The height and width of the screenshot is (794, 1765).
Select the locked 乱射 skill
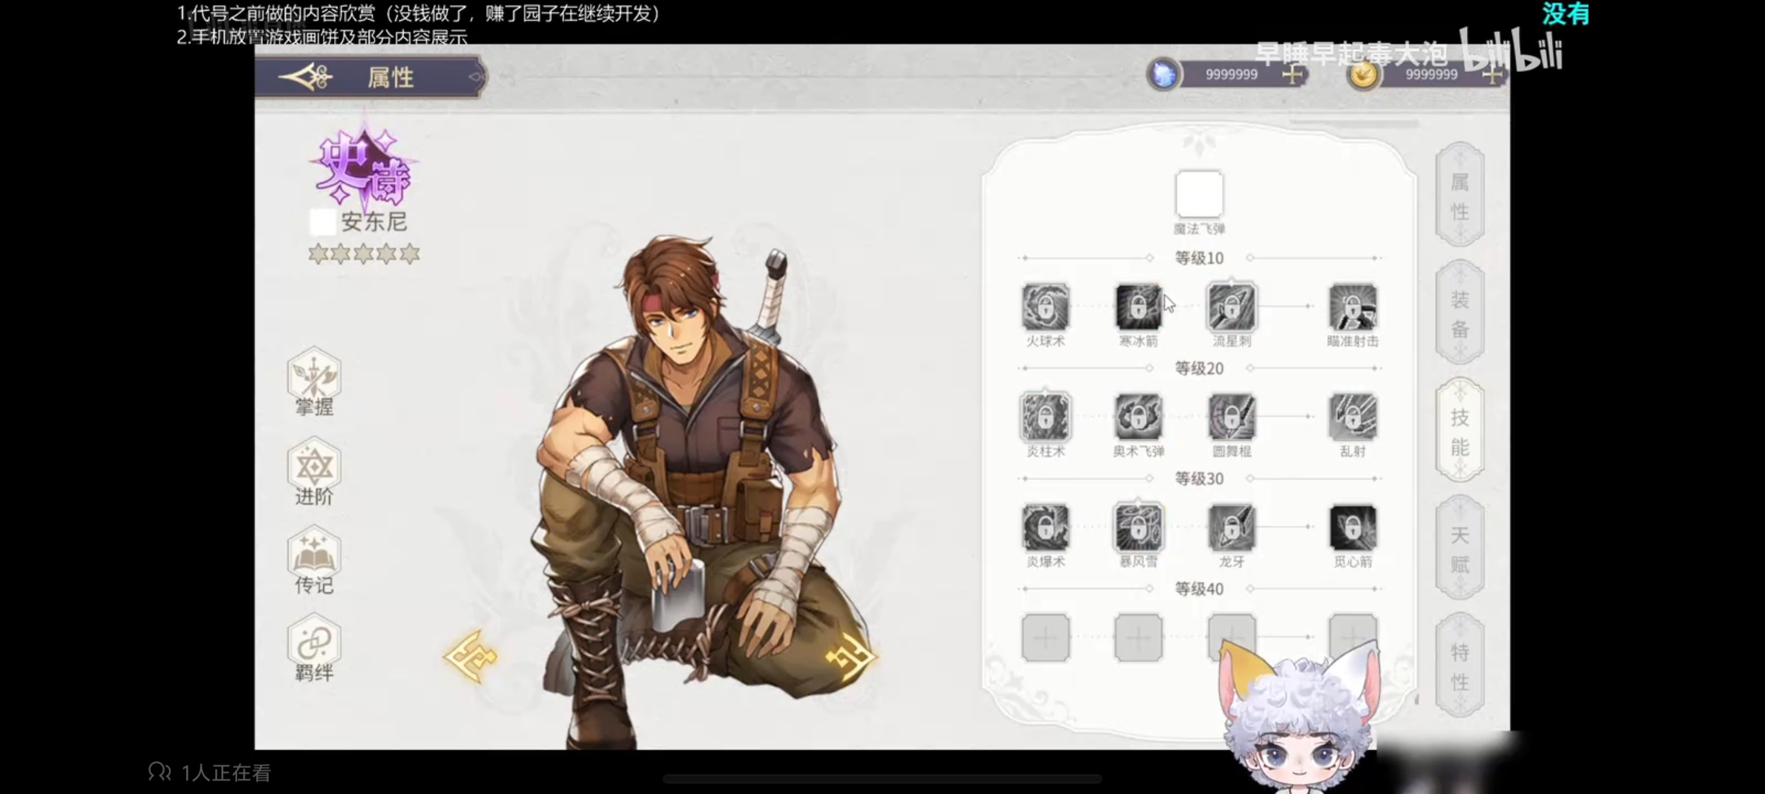click(x=1353, y=417)
